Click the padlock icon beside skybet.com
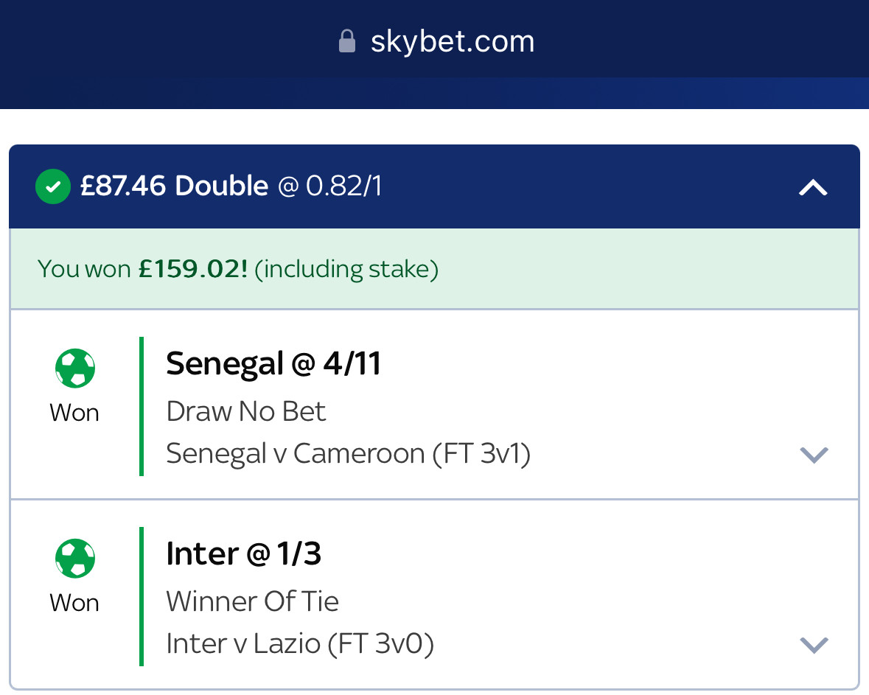Image resolution: width=869 pixels, height=695 pixels. 347,41
